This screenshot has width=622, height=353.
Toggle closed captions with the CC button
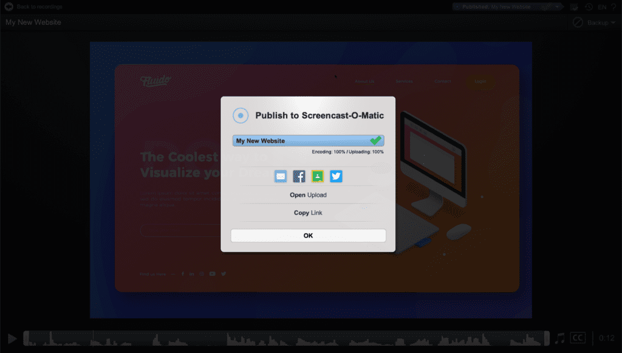578,338
